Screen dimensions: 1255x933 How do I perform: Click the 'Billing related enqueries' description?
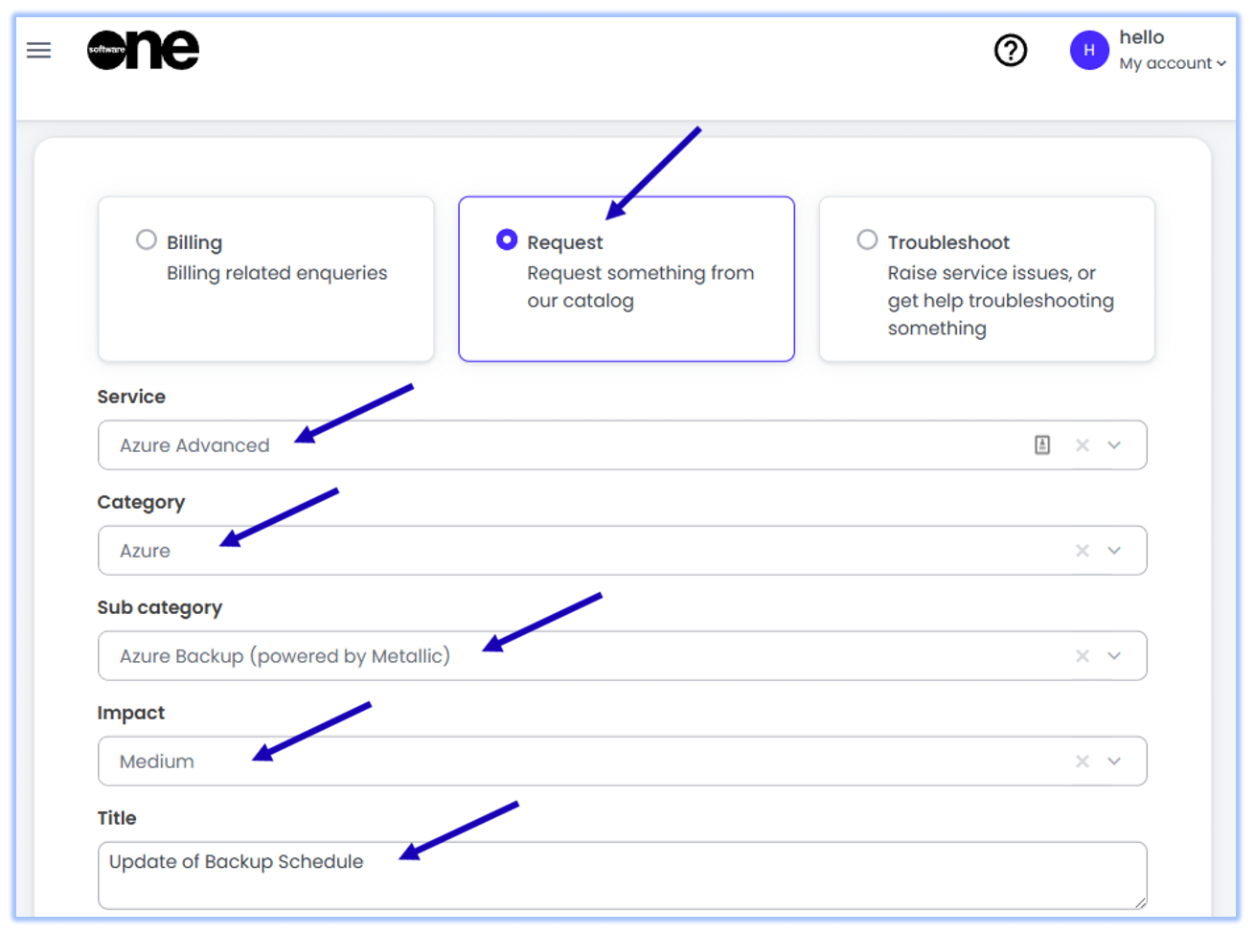pyautogui.click(x=277, y=273)
